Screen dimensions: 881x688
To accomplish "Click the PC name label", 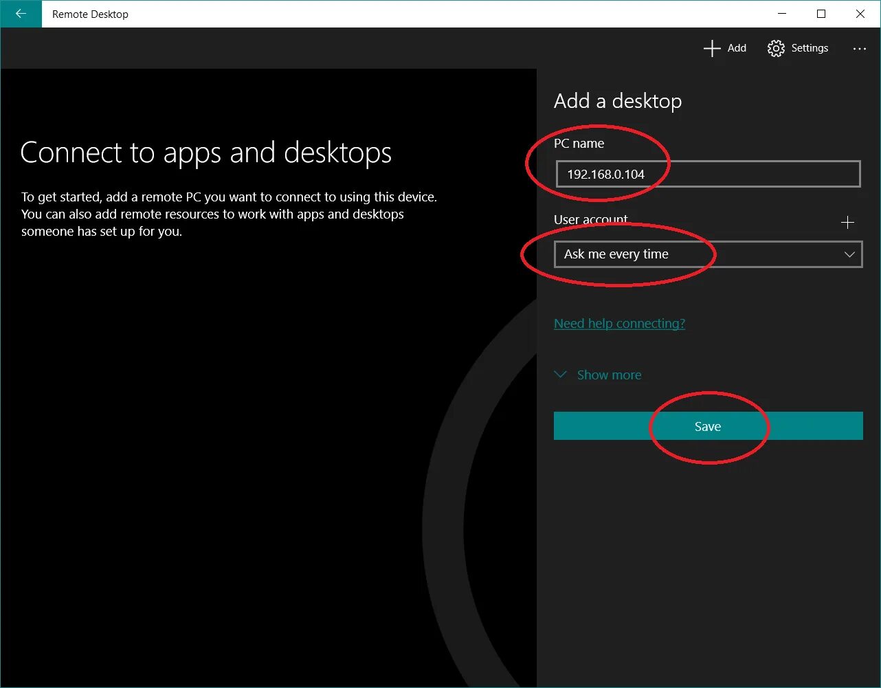I will click(x=579, y=144).
